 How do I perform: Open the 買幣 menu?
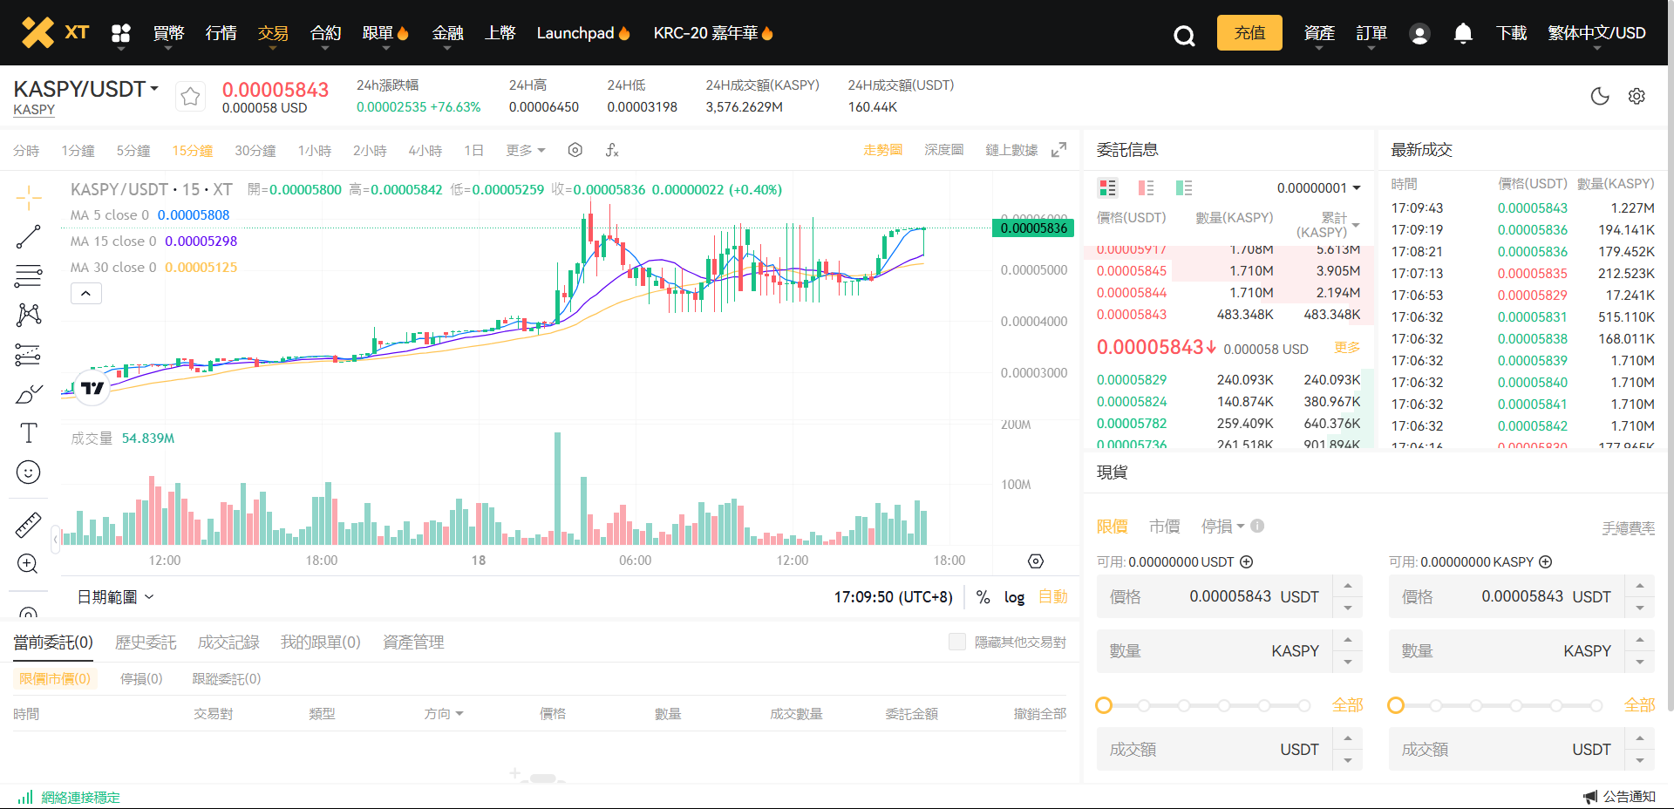click(168, 33)
